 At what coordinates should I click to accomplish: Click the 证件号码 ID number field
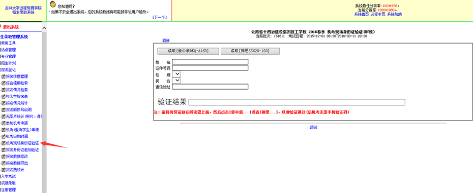click(210, 68)
